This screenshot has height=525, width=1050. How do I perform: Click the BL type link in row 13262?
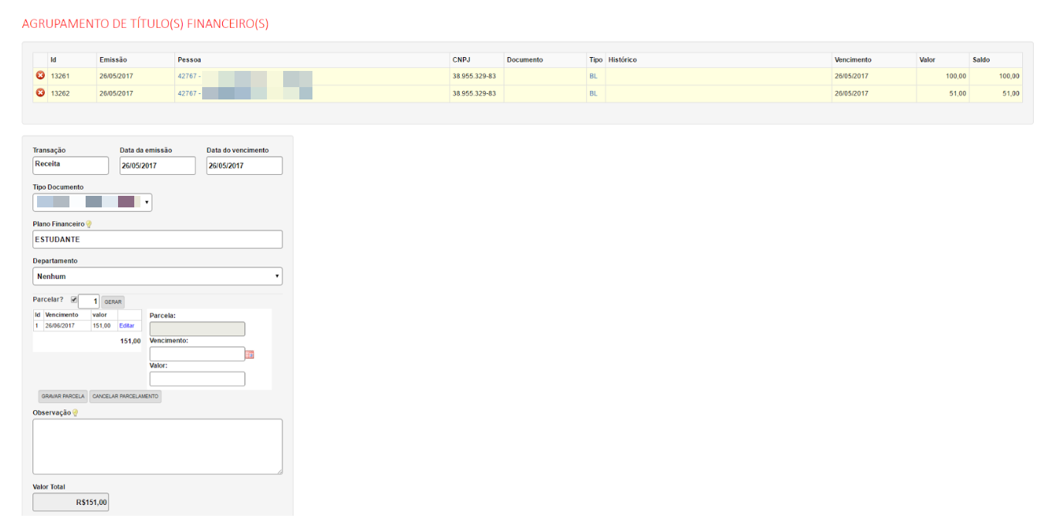click(593, 93)
